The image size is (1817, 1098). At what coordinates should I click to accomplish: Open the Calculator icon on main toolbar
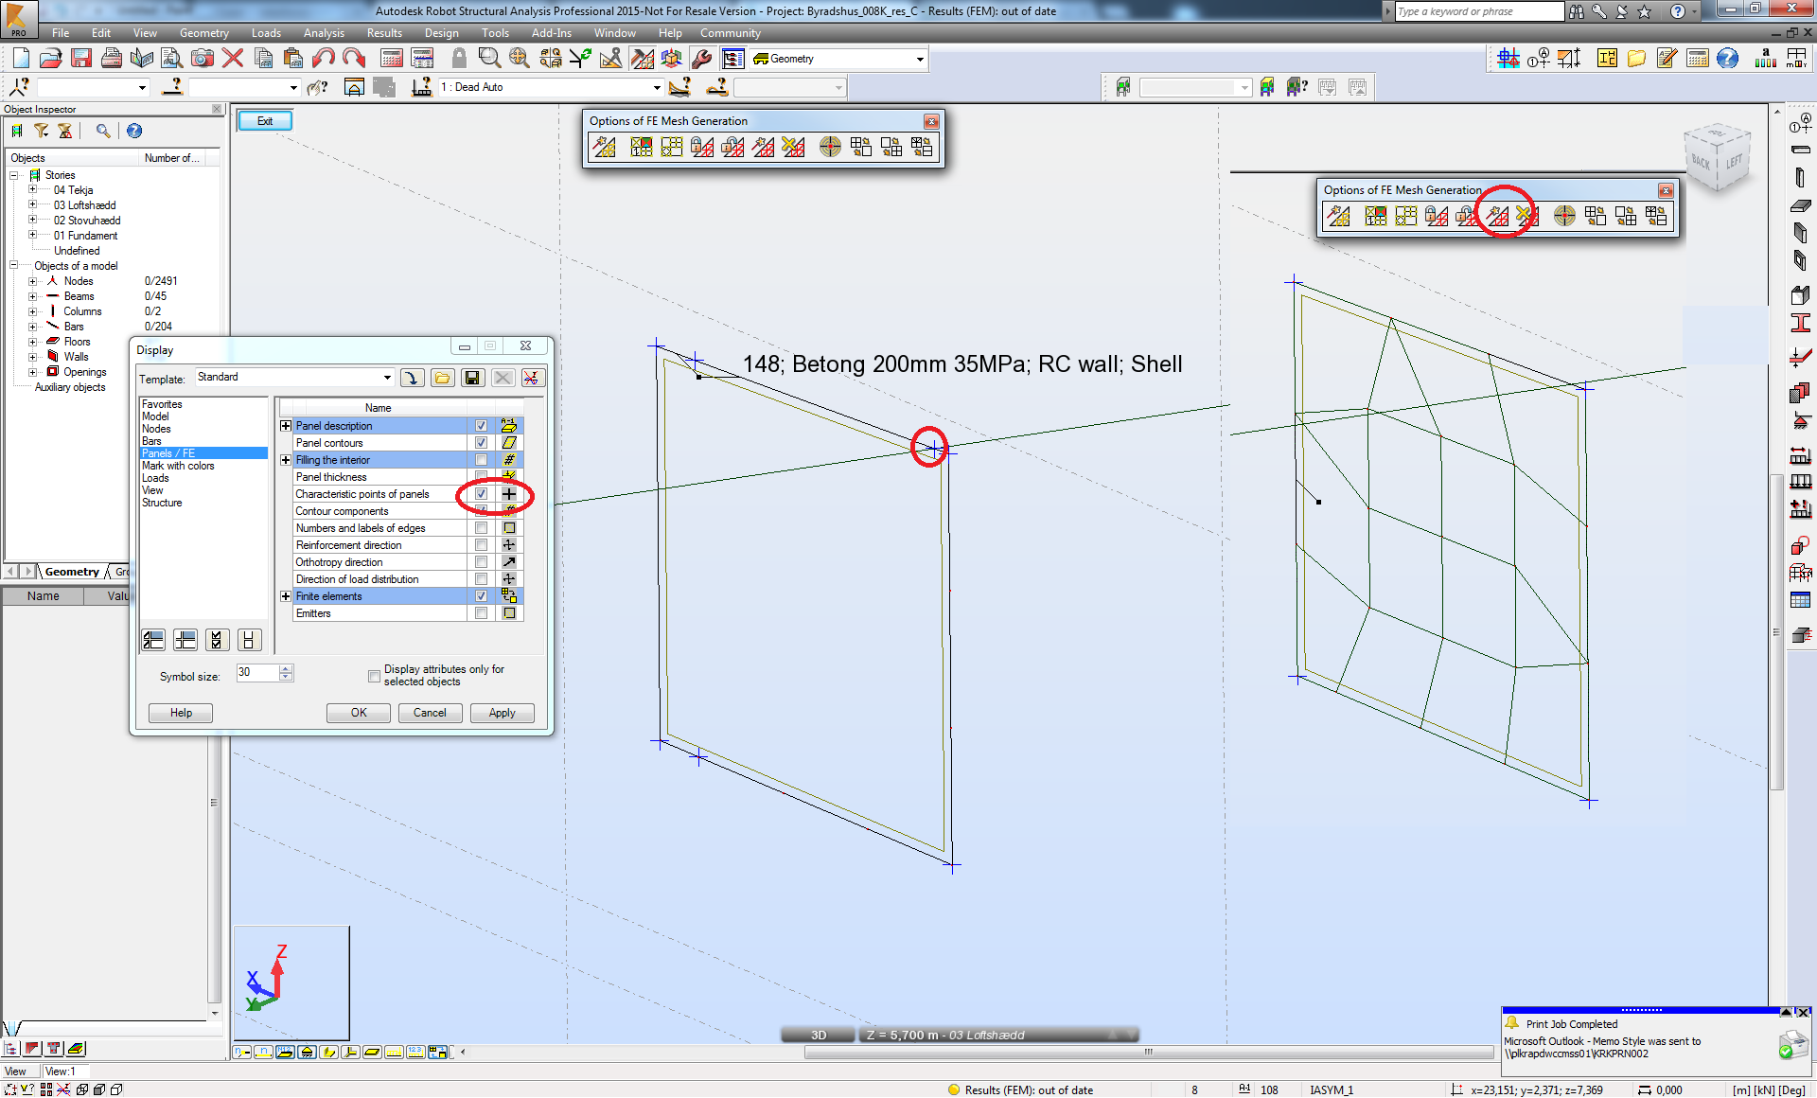point(392,58)
